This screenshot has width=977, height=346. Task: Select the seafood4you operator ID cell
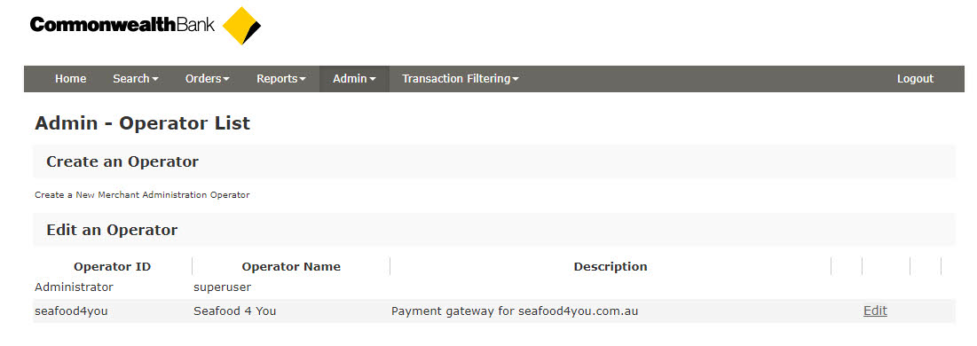71,311
